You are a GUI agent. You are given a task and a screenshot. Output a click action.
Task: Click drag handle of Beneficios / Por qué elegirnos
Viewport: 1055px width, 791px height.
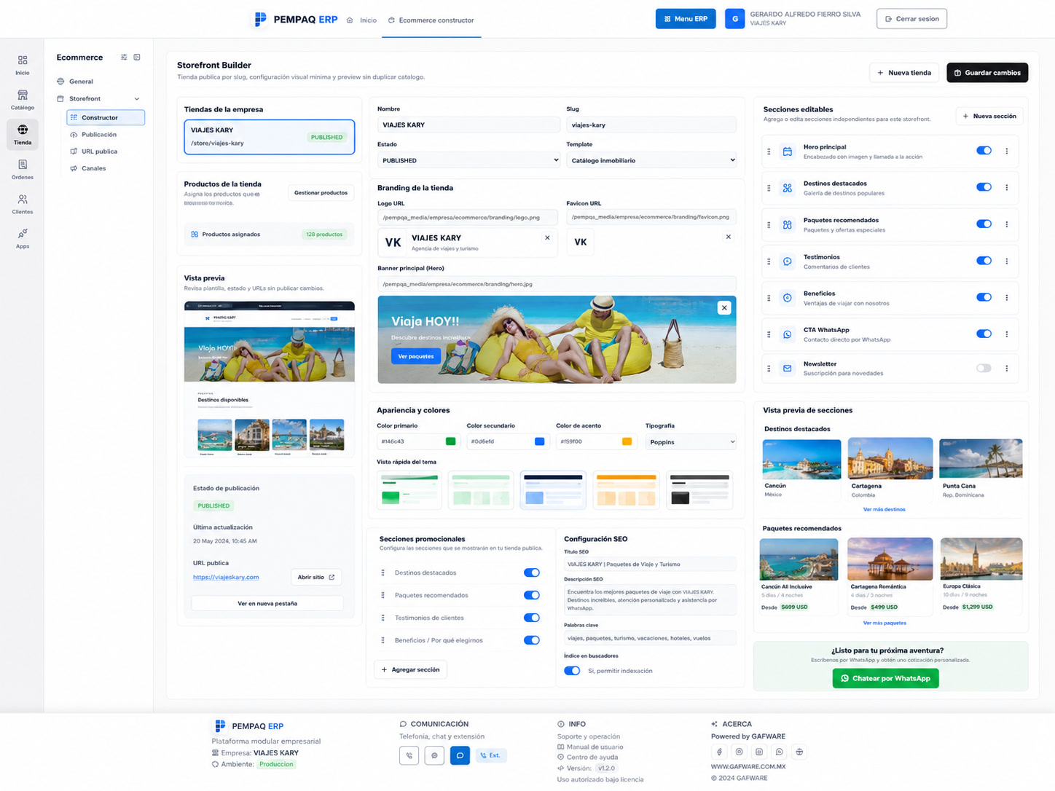pos(383,640)
